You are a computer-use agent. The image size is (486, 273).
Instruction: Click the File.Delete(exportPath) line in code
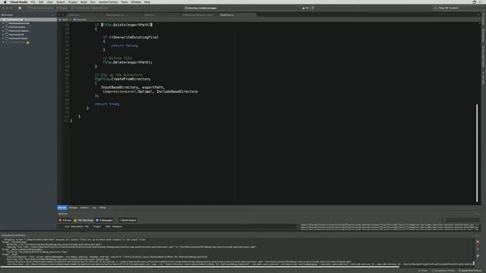pos(128,62)
